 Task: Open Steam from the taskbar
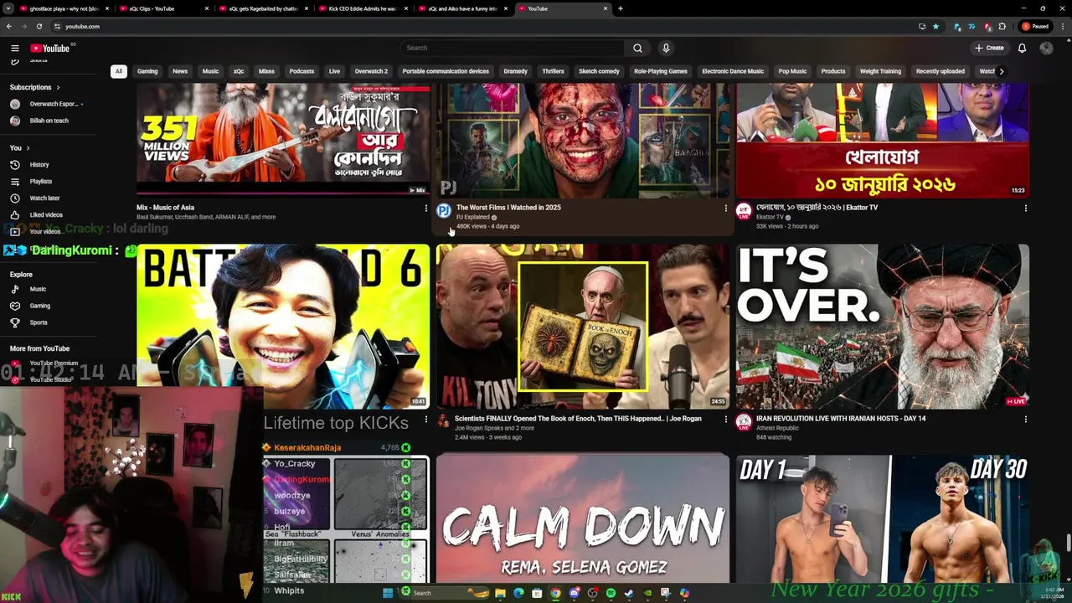tap(629, 593)
